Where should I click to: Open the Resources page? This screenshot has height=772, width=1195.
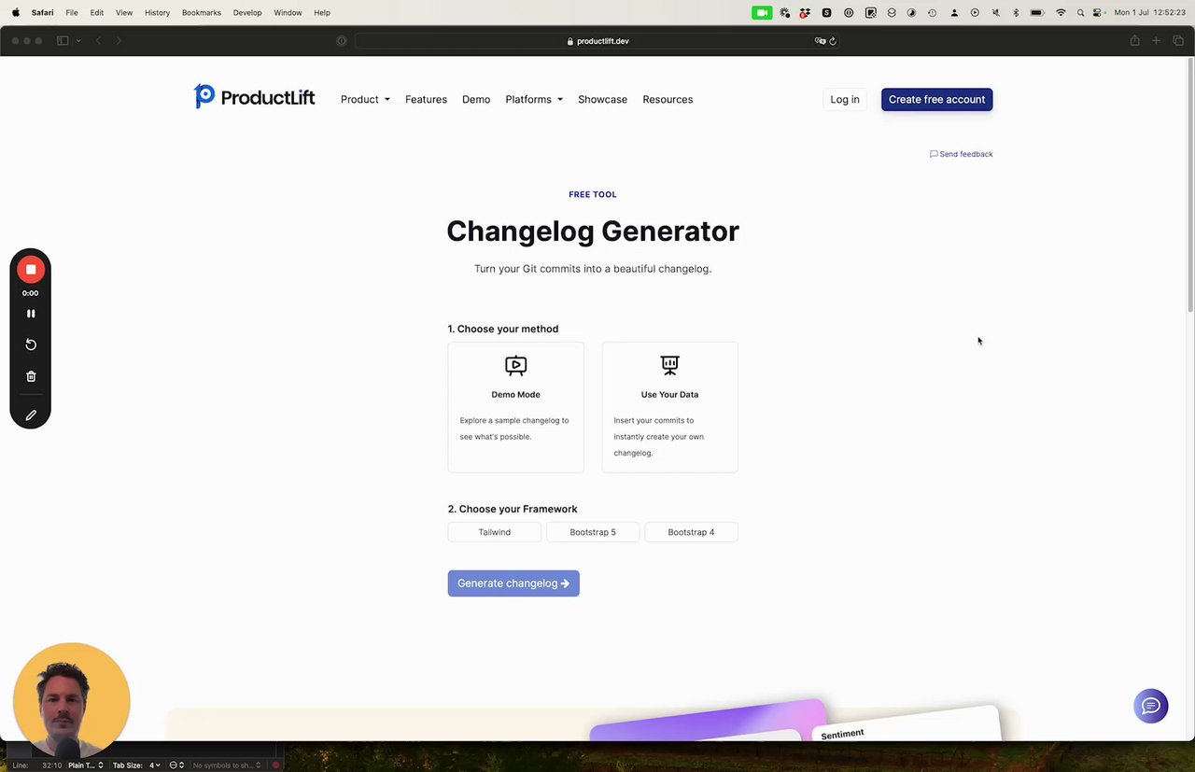click(668, 99)
